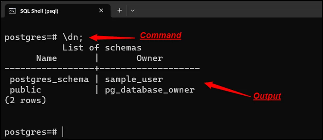
Task: Click the red arrow pointing at command
Action: click(112, 36)
